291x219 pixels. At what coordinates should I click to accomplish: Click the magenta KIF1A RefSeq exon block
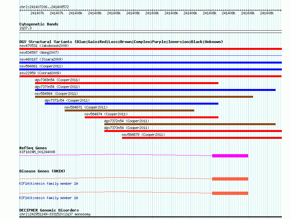230,156
